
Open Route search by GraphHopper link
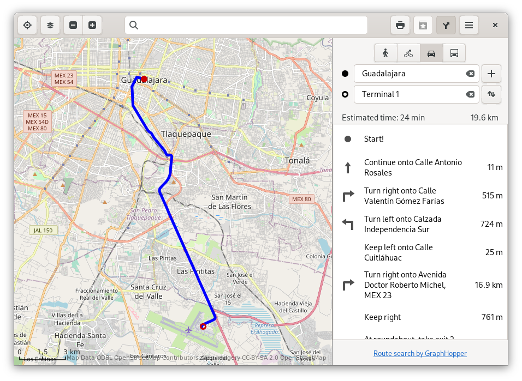pyautogui.click(x=420, y=353)
